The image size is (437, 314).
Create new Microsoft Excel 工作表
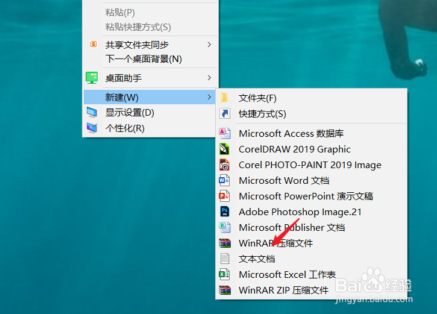point(311,274)
